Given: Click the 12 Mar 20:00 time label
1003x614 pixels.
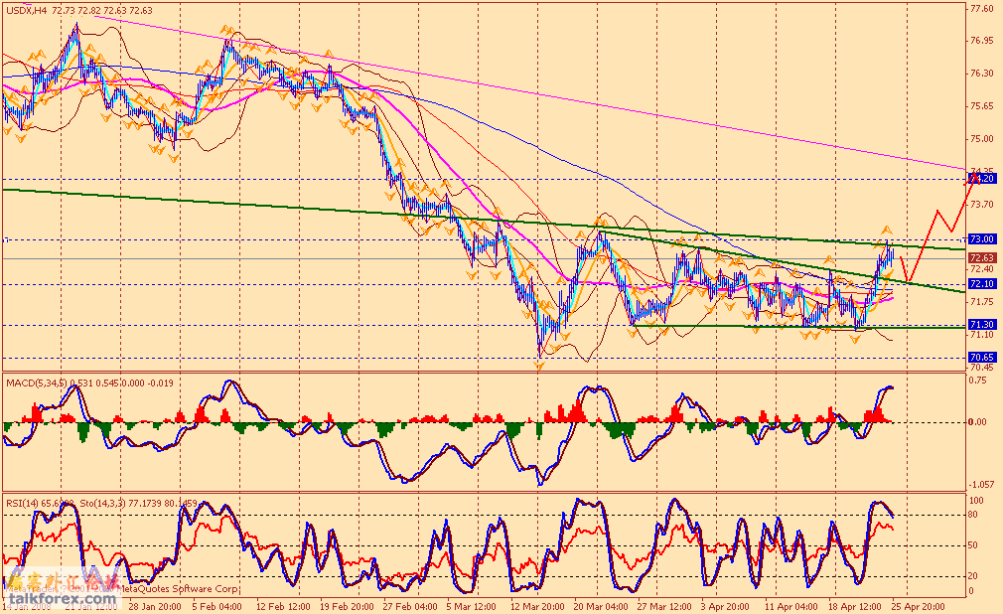Looking at the screenshot, I should [537, 606].
